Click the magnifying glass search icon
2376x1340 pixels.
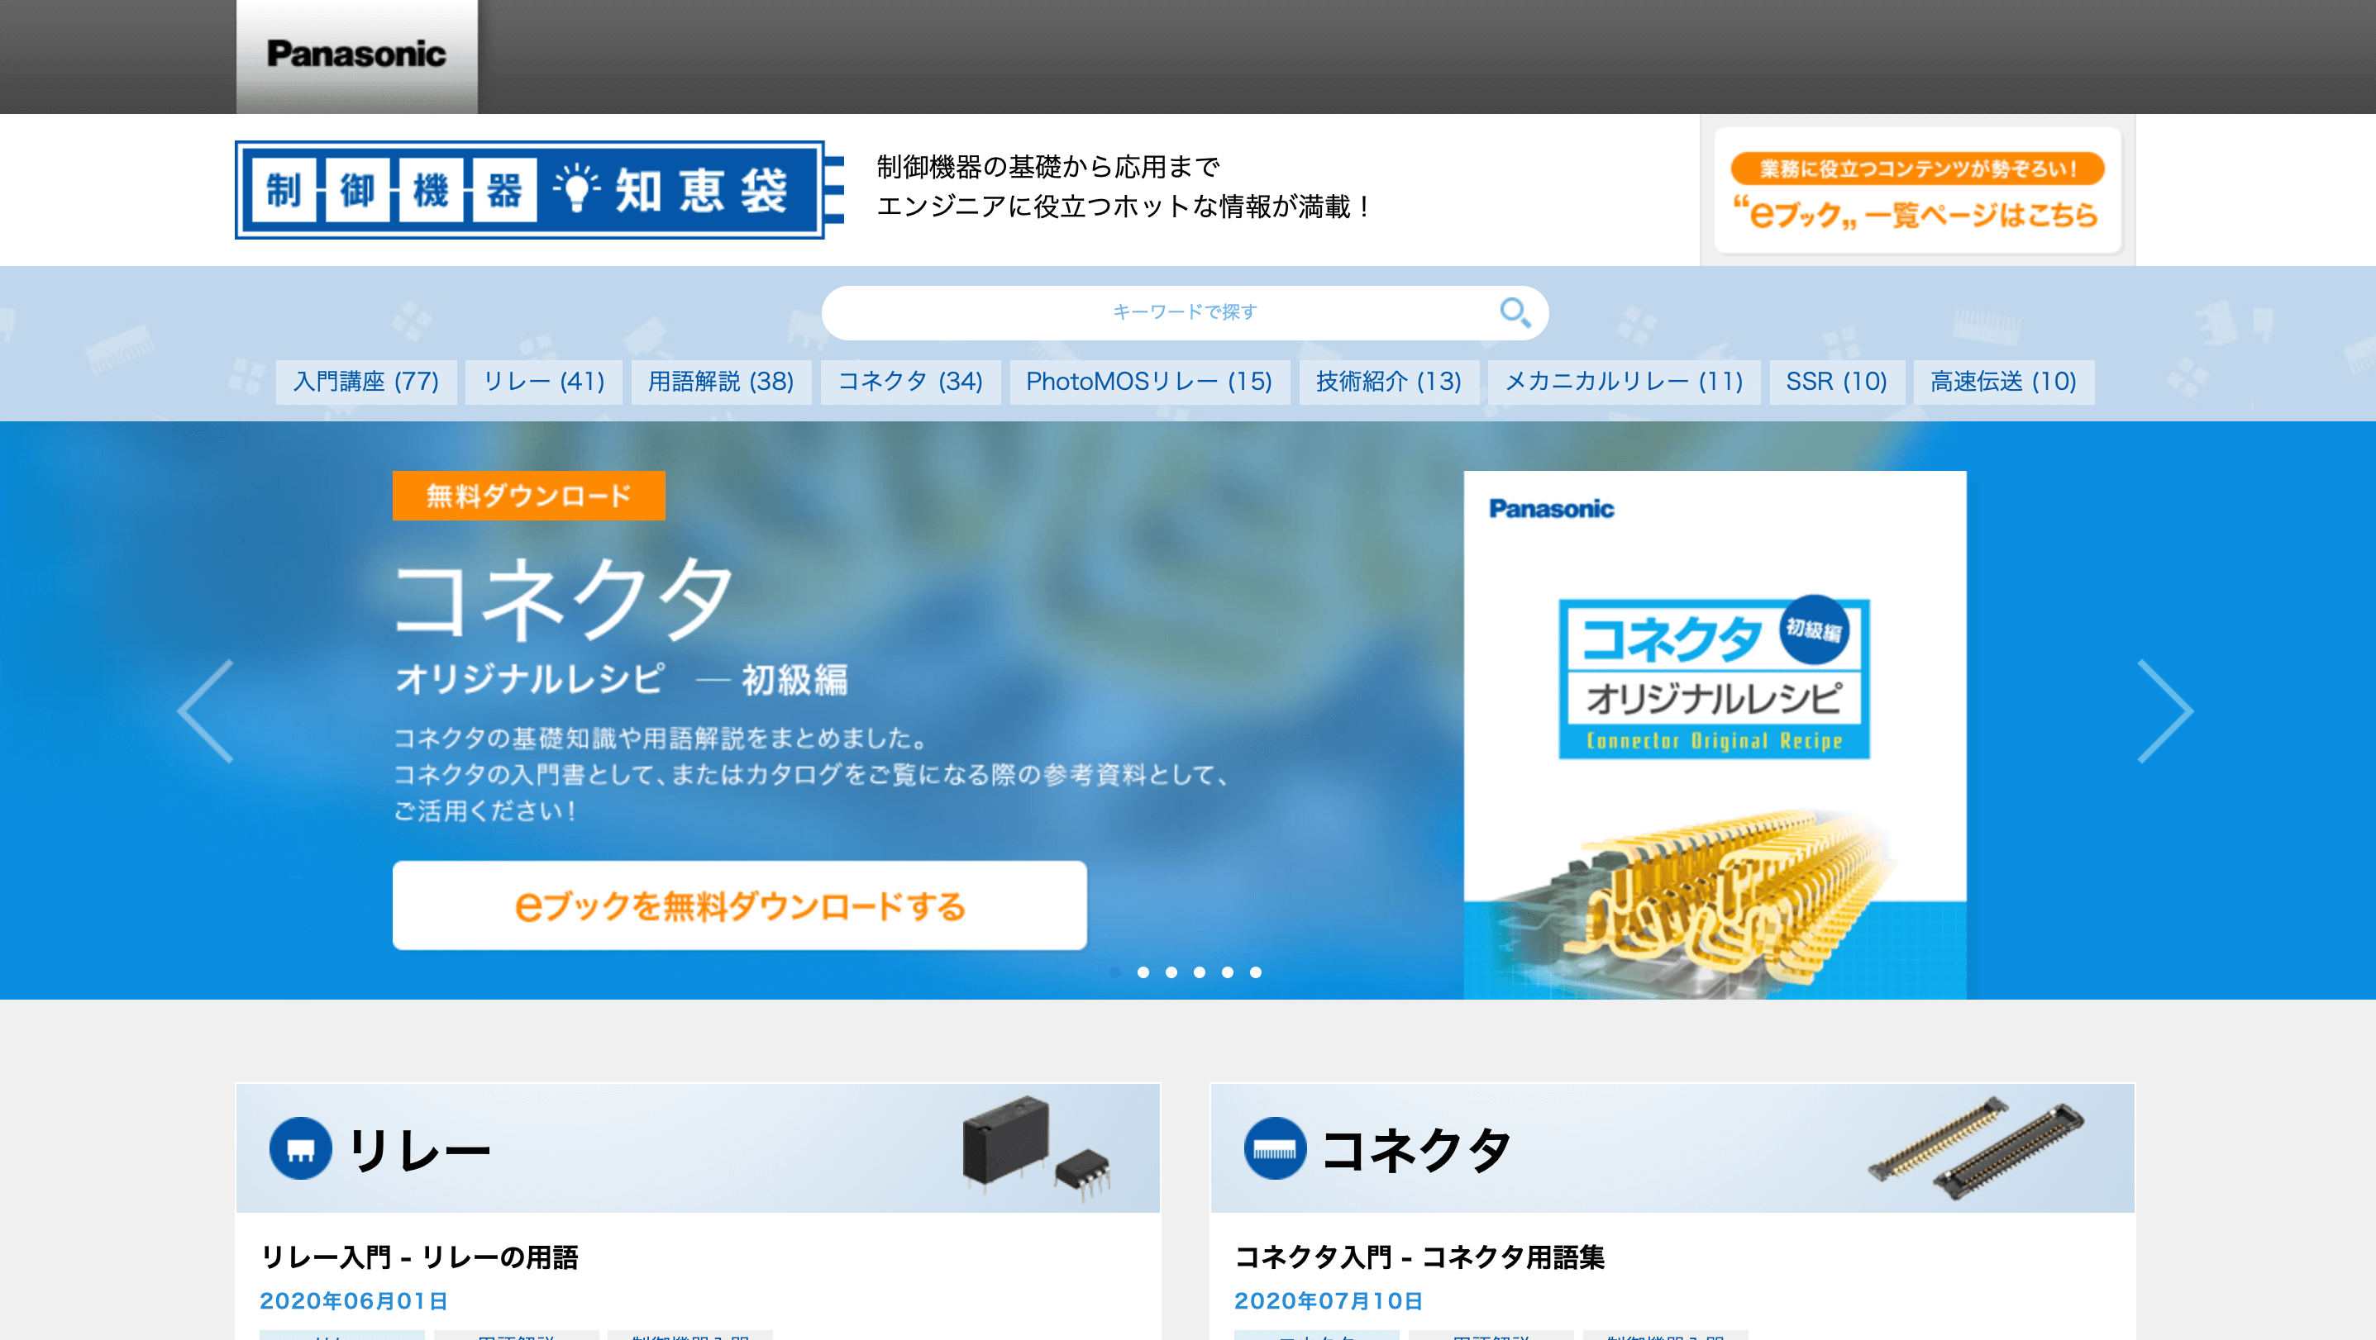1515,312
